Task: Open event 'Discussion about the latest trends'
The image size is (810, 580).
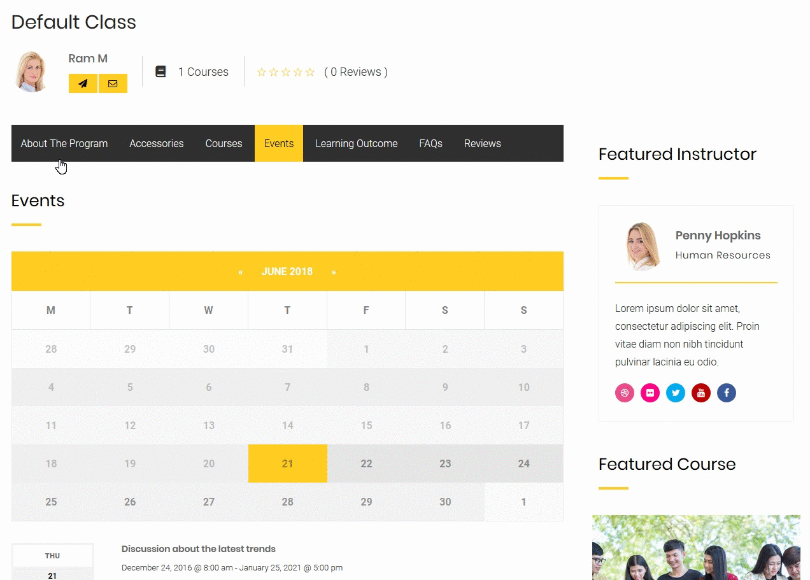Action: click(199, 549)
